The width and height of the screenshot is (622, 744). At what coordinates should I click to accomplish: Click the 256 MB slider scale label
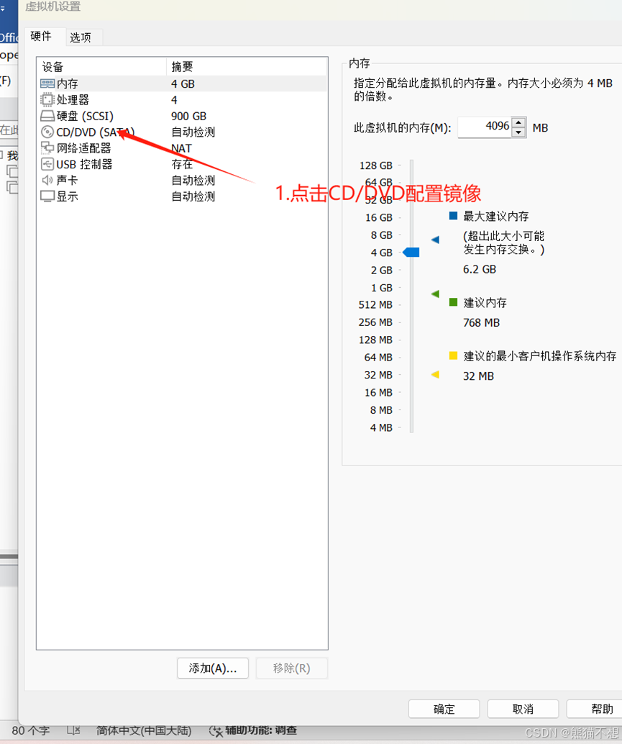tap(375, 322)
